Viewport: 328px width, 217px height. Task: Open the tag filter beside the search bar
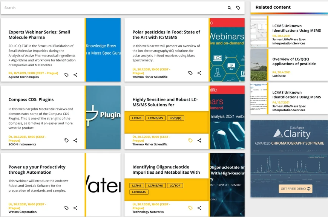point(239,8)
